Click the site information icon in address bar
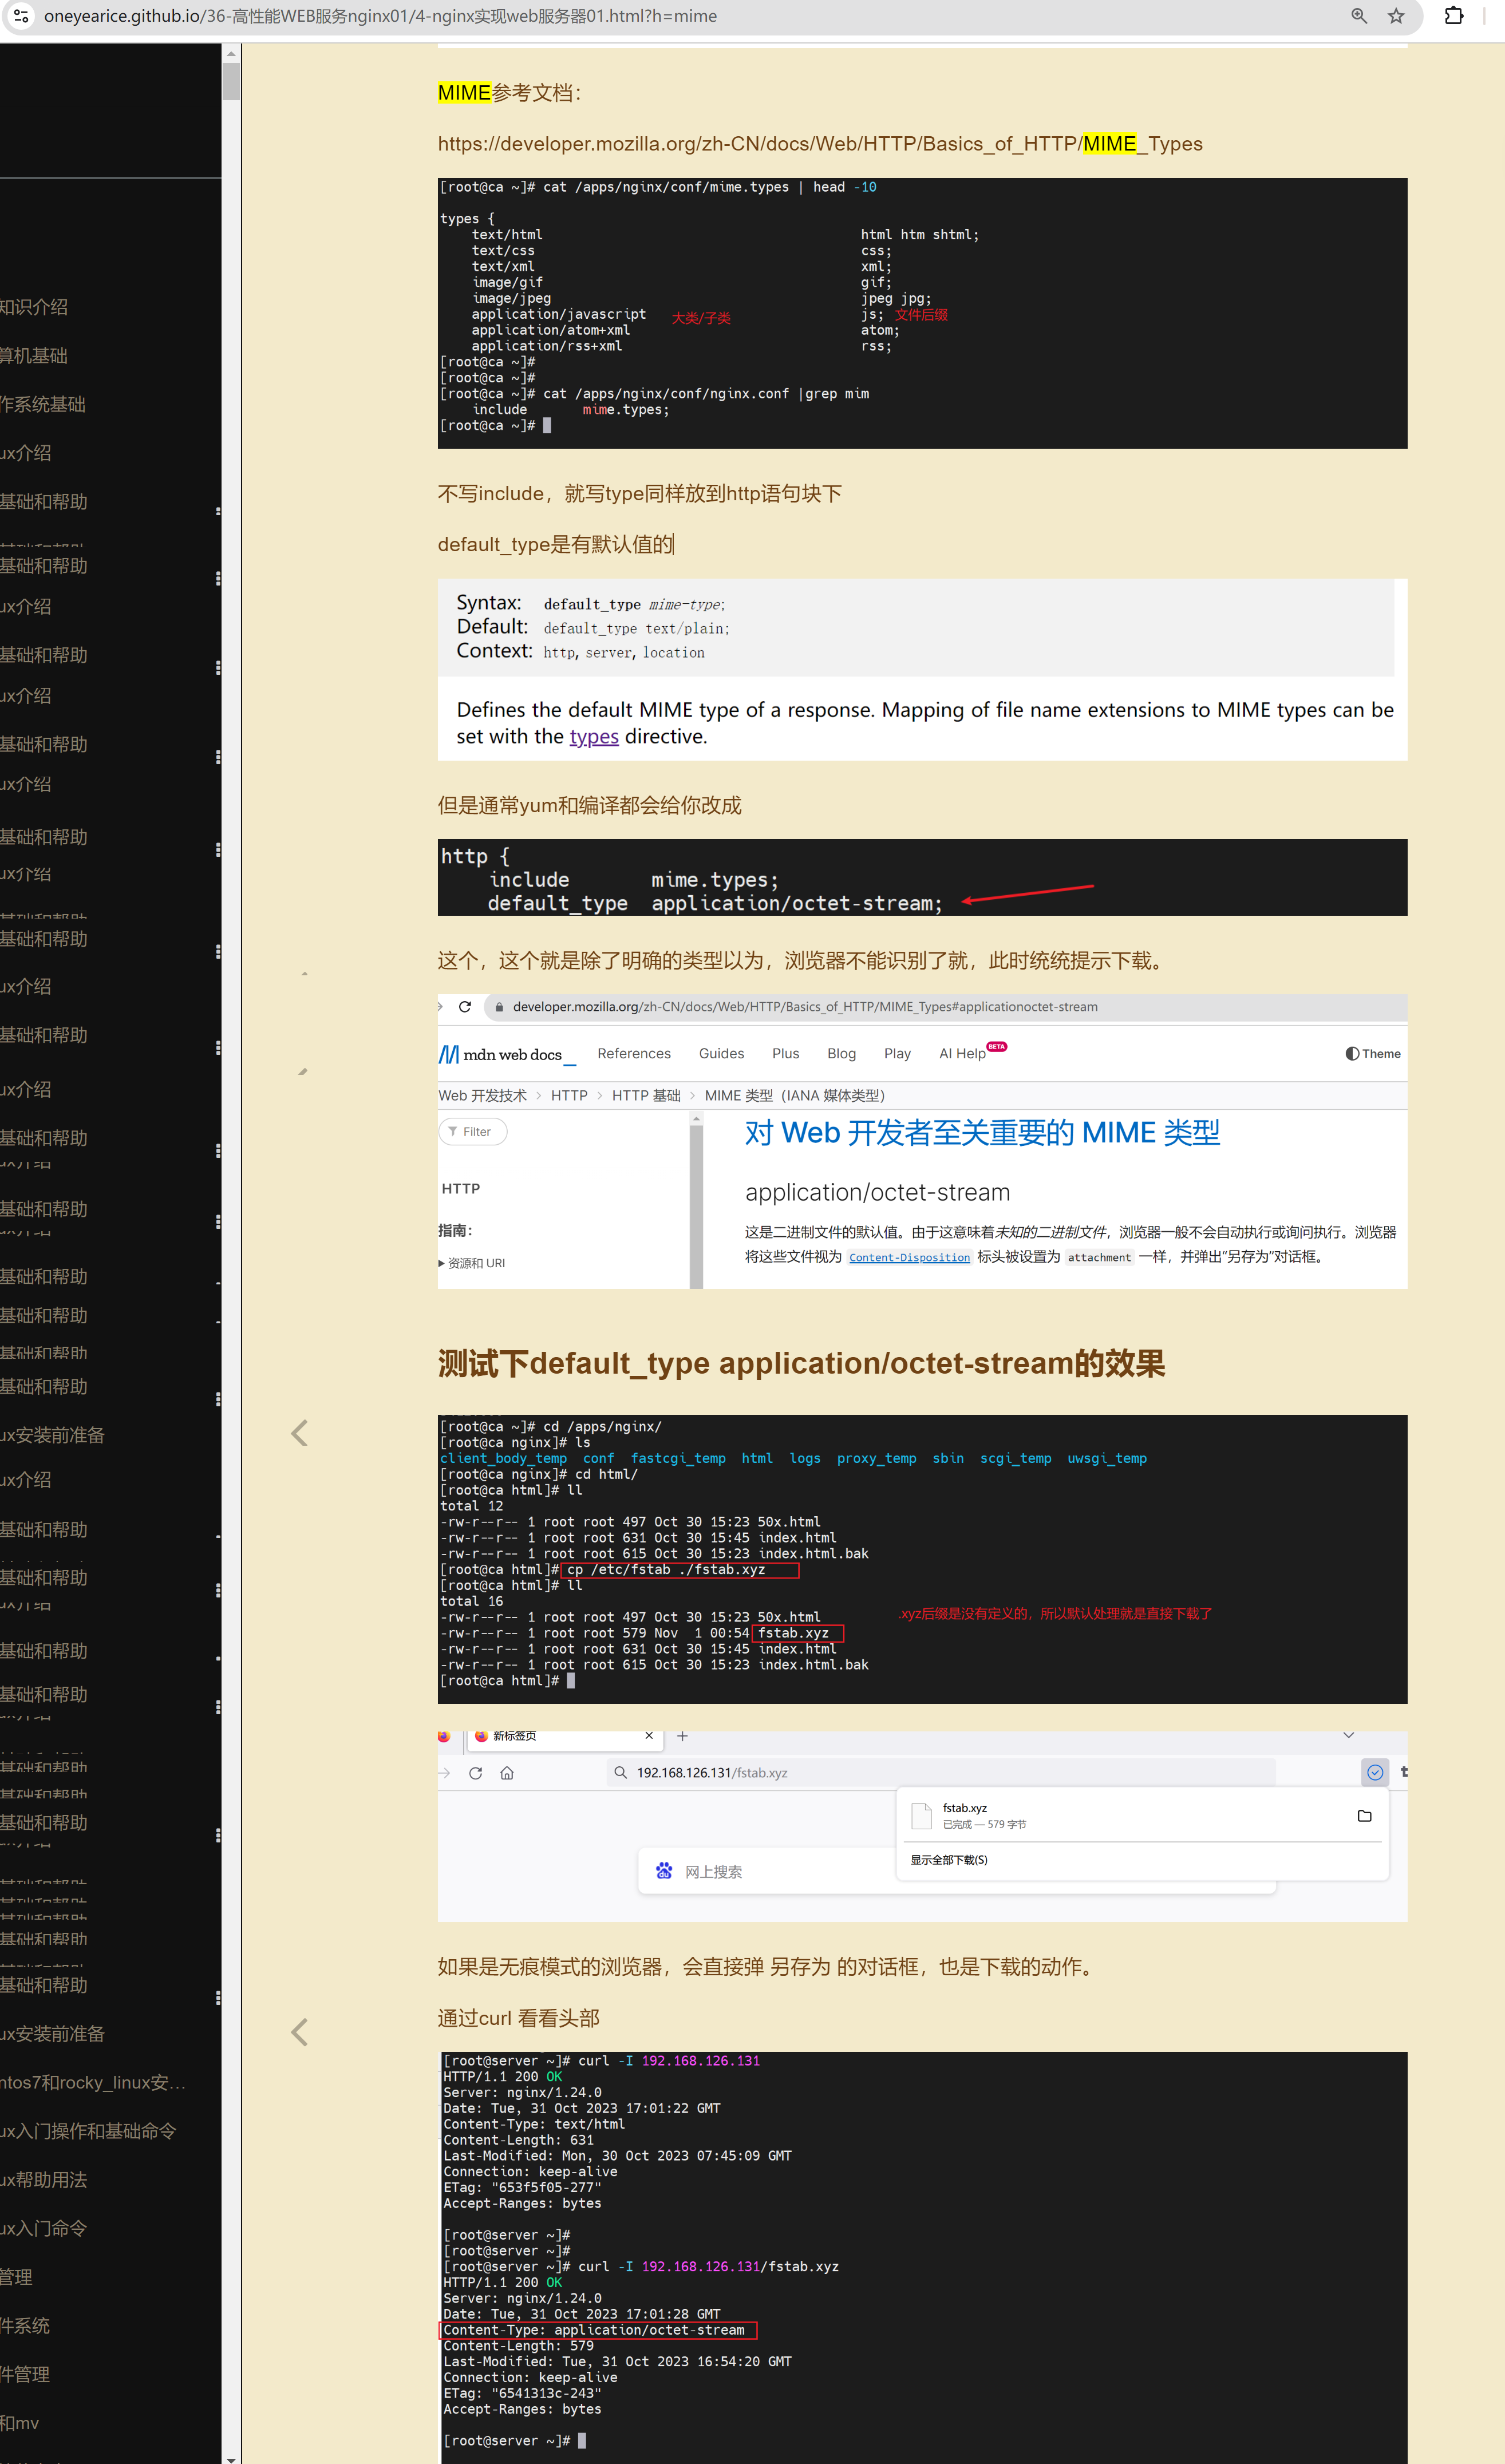1505x2464 pixels. click(x=21, y=16)
